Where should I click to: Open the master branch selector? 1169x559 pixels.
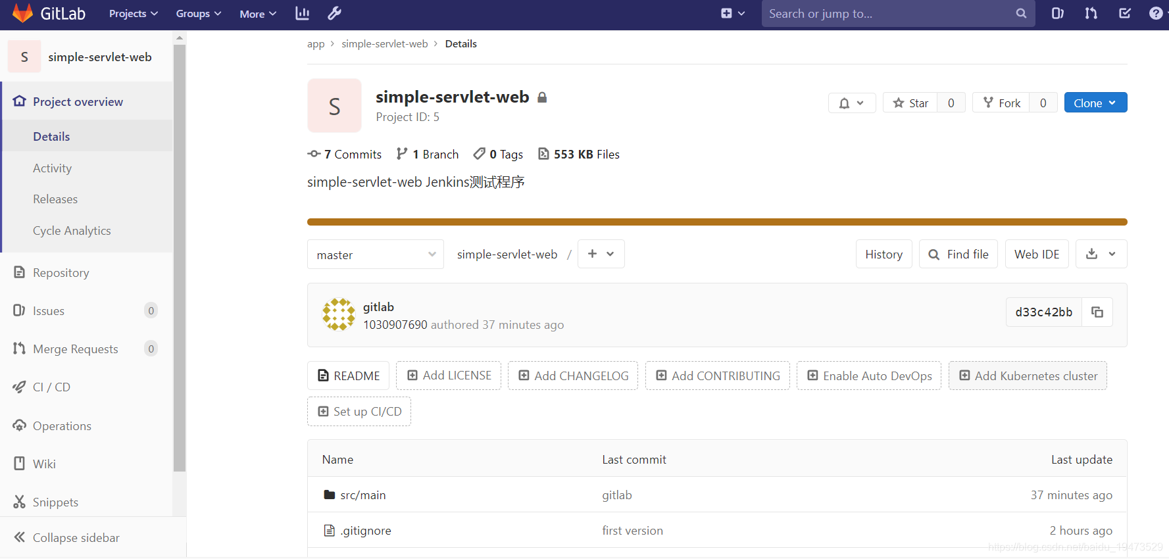[x=376, y=255]
